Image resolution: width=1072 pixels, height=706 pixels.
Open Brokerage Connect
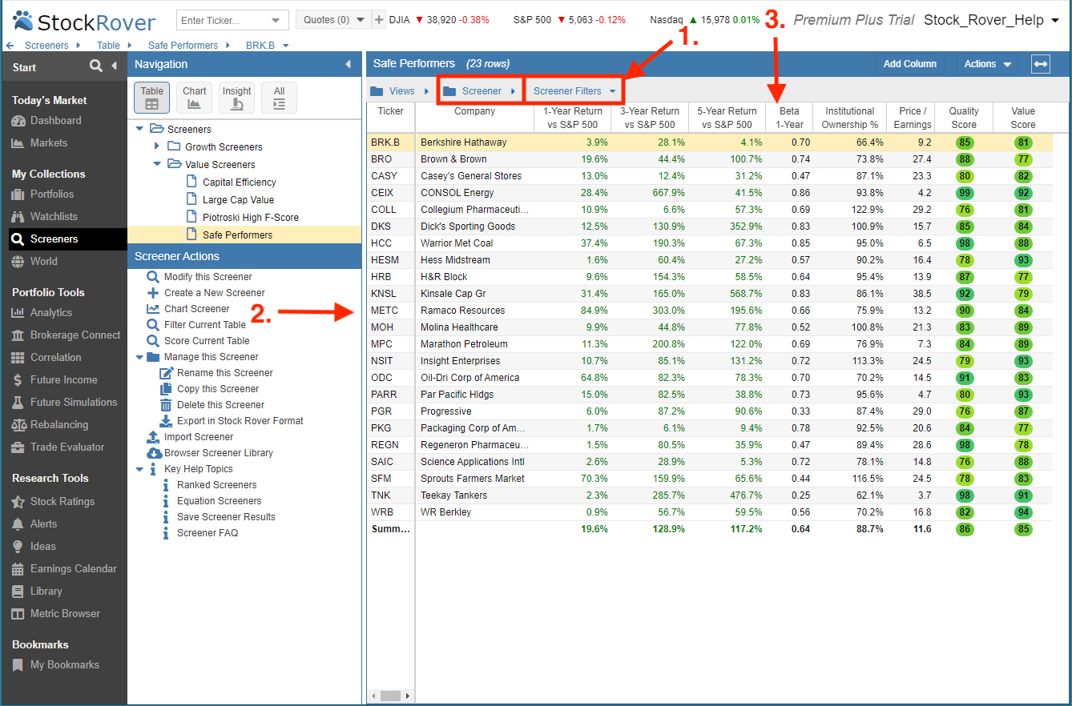point(75,335)
